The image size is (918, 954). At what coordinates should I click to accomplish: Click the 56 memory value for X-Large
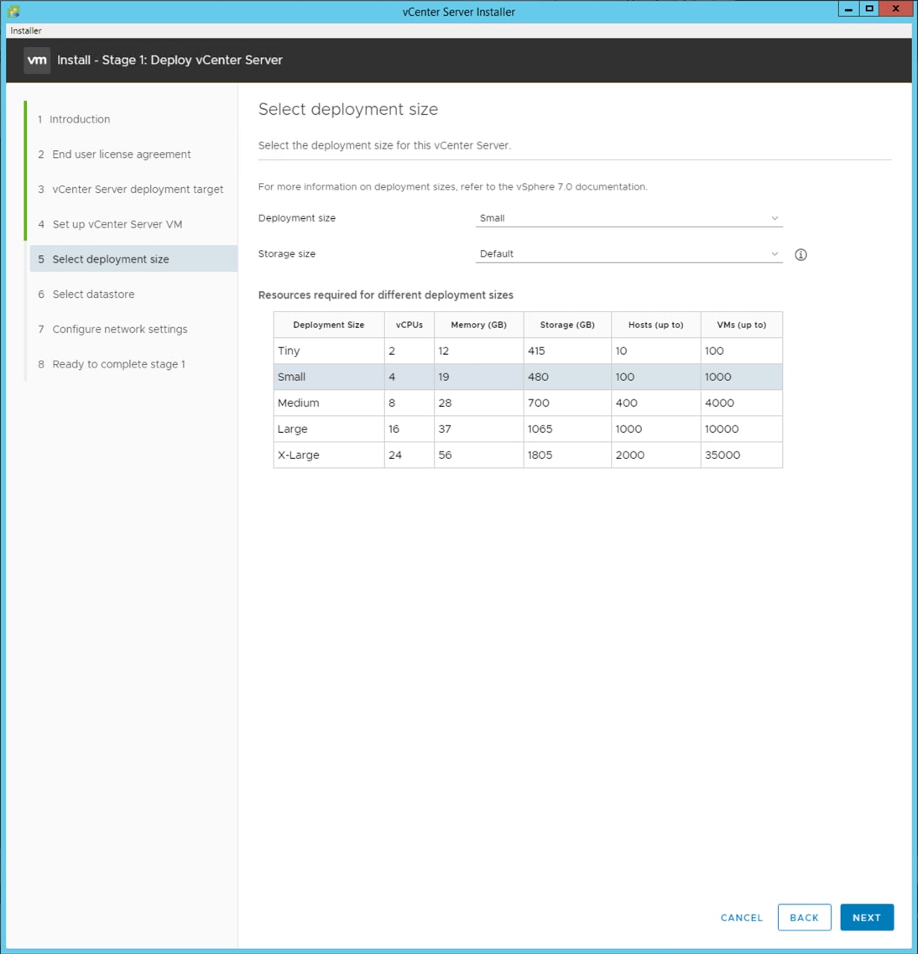point(445,455)
